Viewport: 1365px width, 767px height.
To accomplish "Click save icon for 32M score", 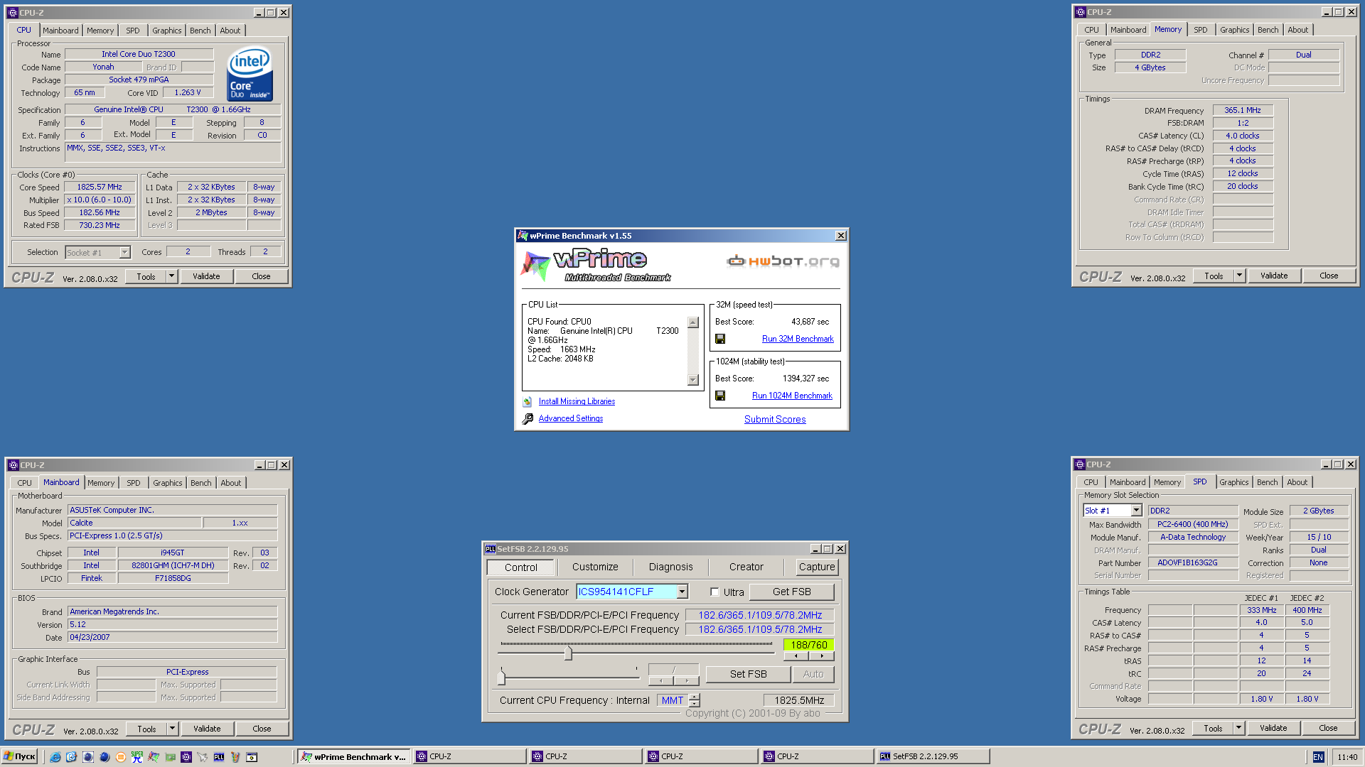I will click(x=720, y=339).
